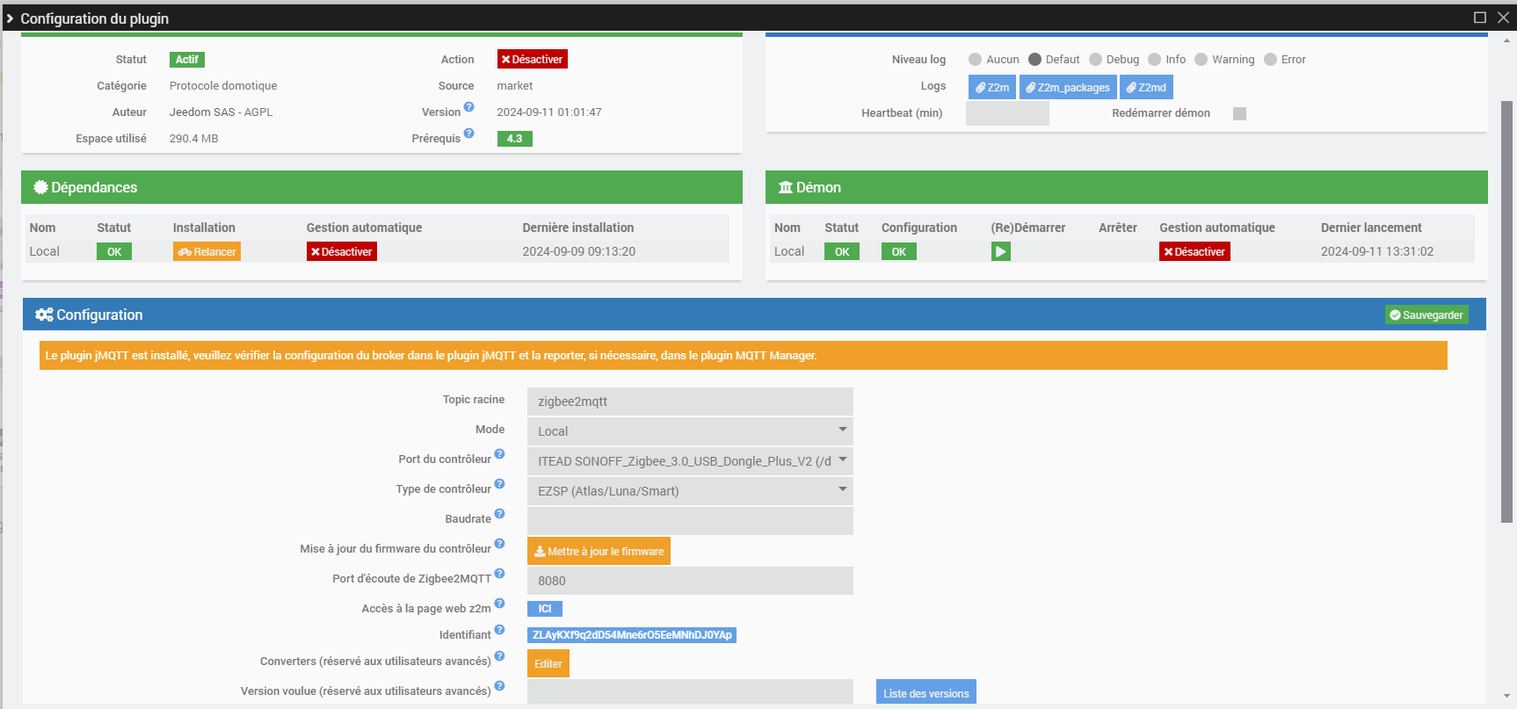The image size is (1517, 709).
Task: Click the last launch time 2024-09-11 13:31:02
Action: [1377, 251]
